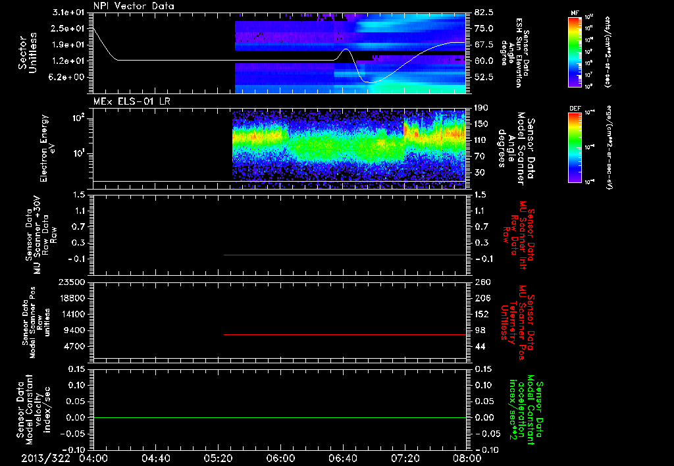Screen dimensions: 674x466
Task: Click the 3.1e+01 sector axis value
Action: tap(68, 13)
